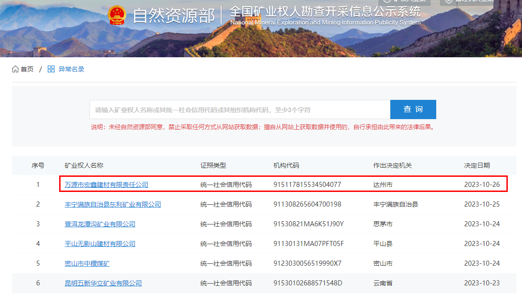The width and height of the screenshot is (522, 295).
Task: Open 普洱龙潭沟矿业有限公司 entry
Action: coord(100,224)
